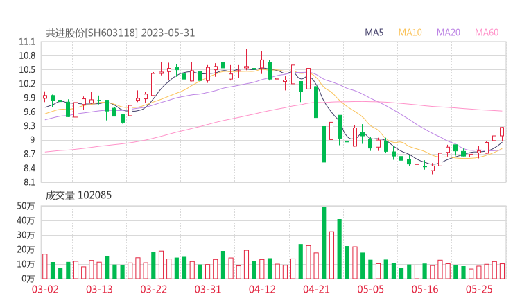The height and width of the screenshot is (305, 513).
Task: Click the 11.1 price axis label
Action: pos(27,42)
